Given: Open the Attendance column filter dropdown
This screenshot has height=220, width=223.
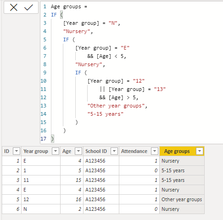Looking at the screenshot, I should (155, 151).
